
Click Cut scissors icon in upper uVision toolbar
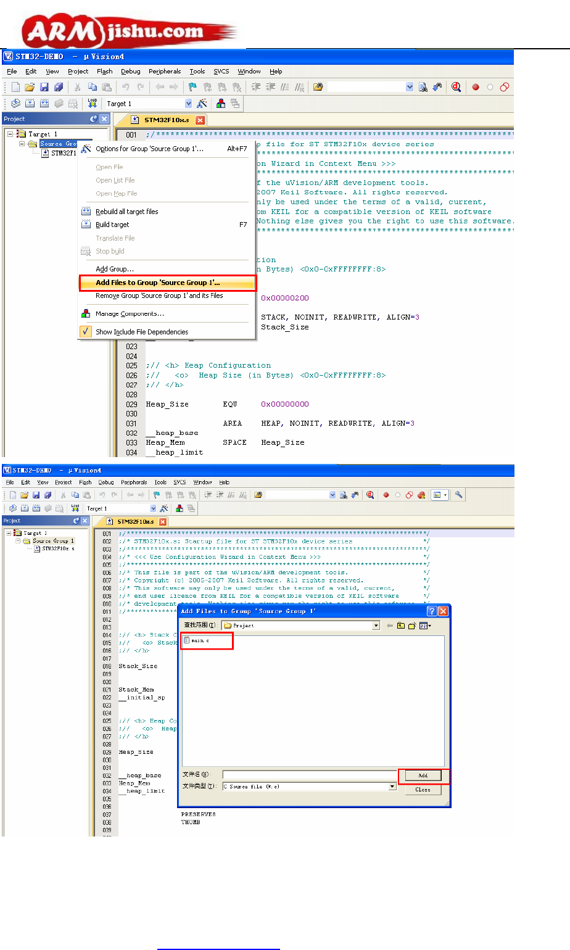78,87
